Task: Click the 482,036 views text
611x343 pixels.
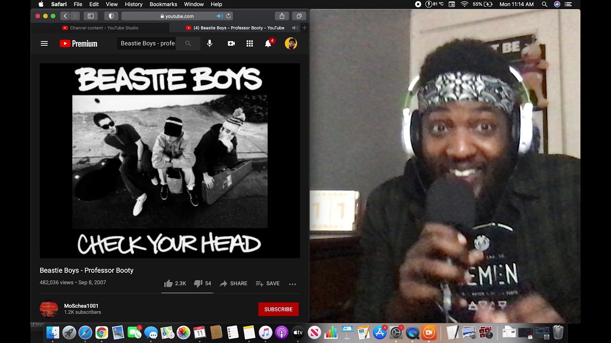Action: (x=56, y=282)
